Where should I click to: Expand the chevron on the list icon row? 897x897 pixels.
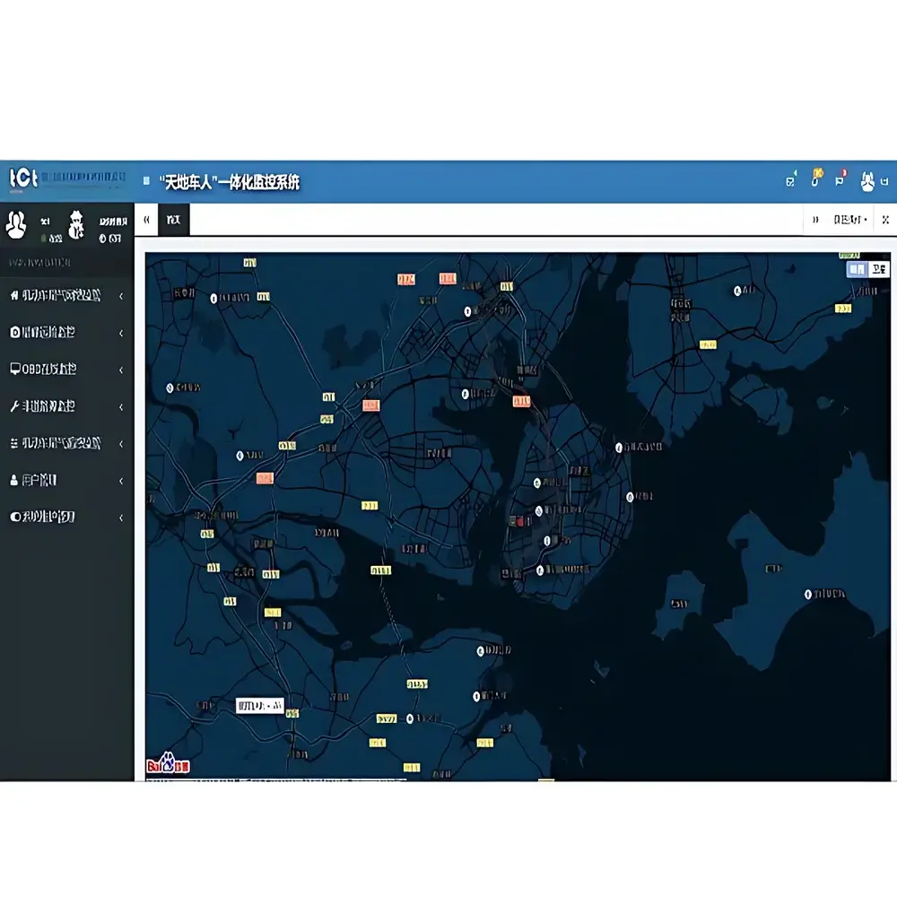pyautogui.click(x=121, y=443)
